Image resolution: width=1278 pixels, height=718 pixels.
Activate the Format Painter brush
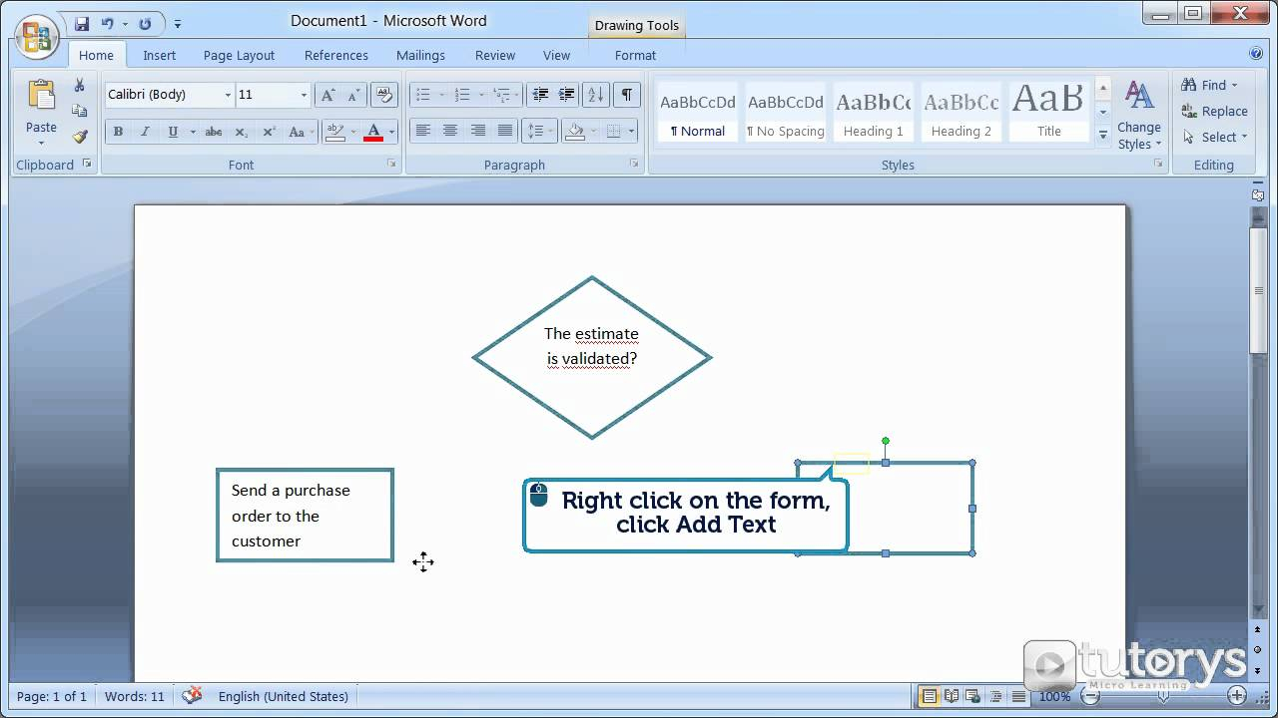tap(80, 137)
